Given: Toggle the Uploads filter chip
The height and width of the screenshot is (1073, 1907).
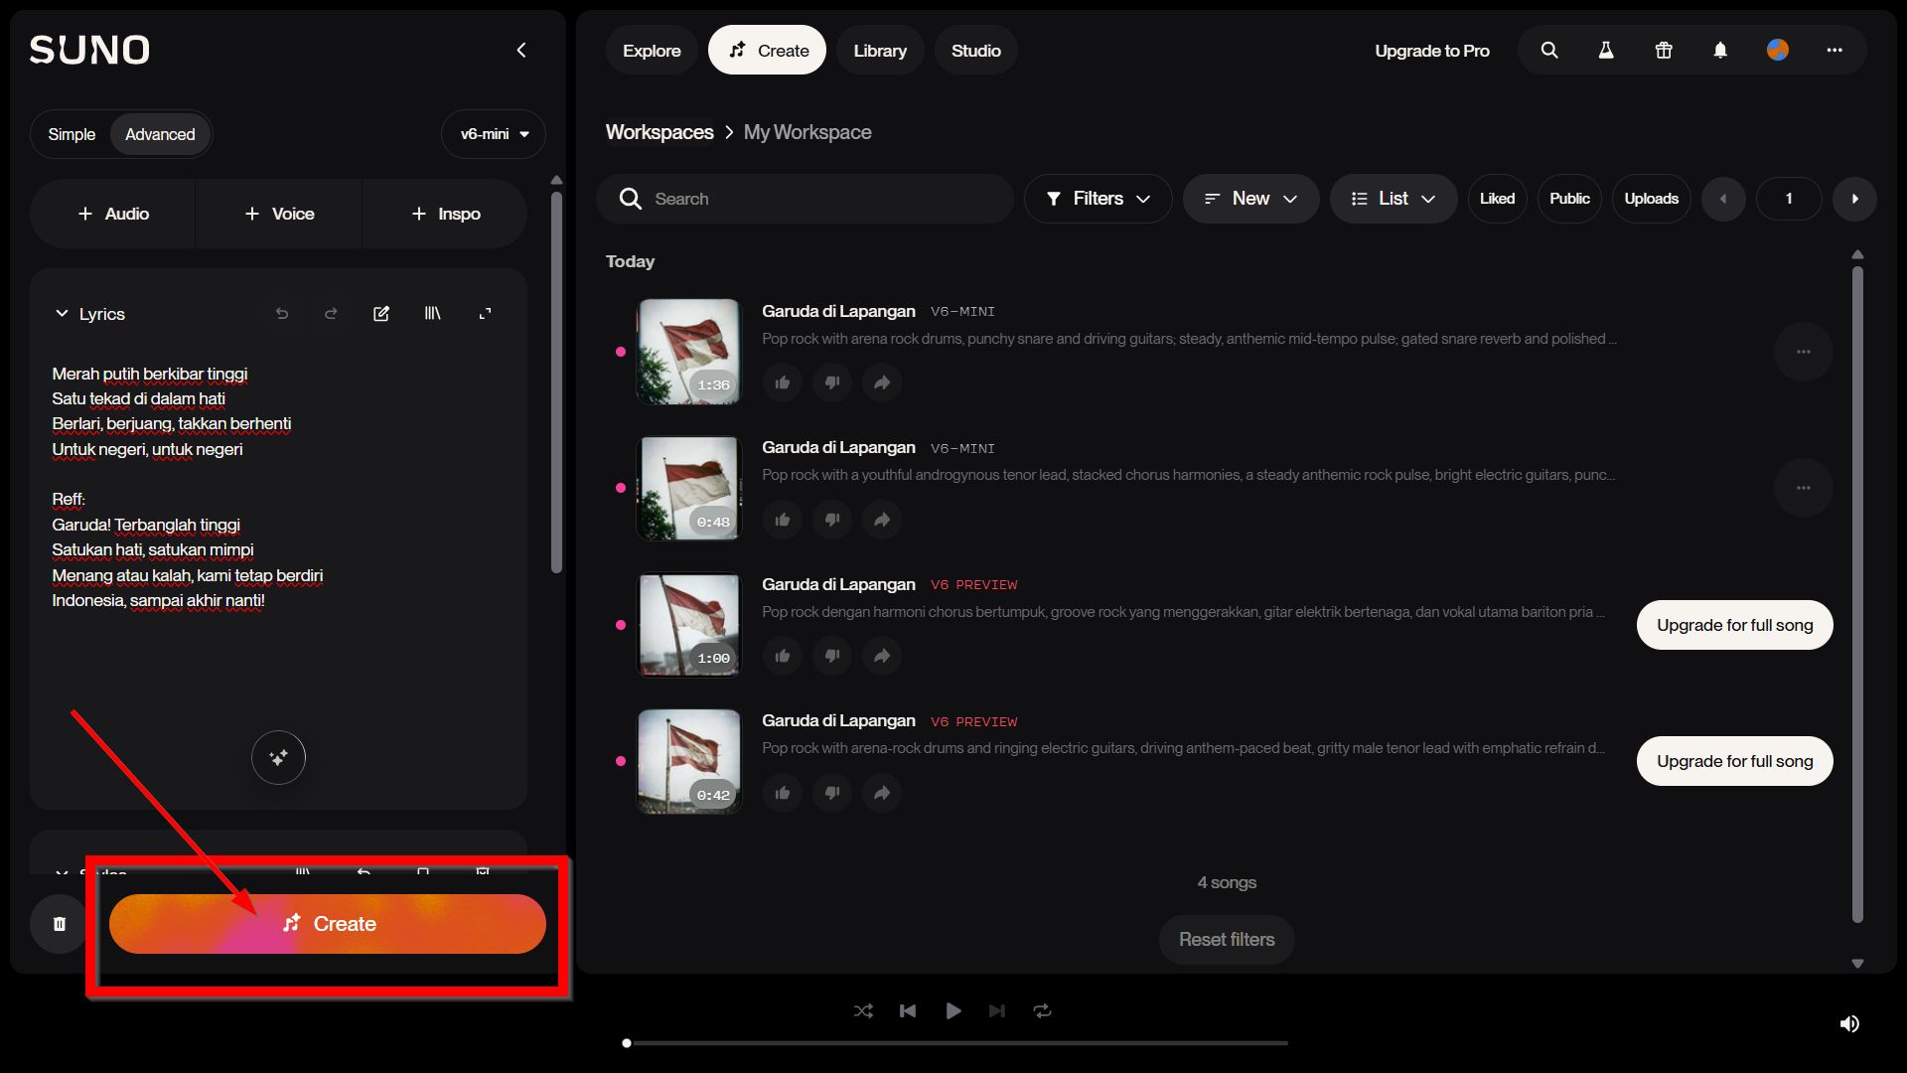Looking at the screenshot, I should pyautogui.click(x=1651, y=199).
